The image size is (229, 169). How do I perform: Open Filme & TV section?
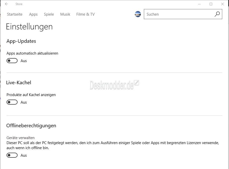click(x=85, y=14)
